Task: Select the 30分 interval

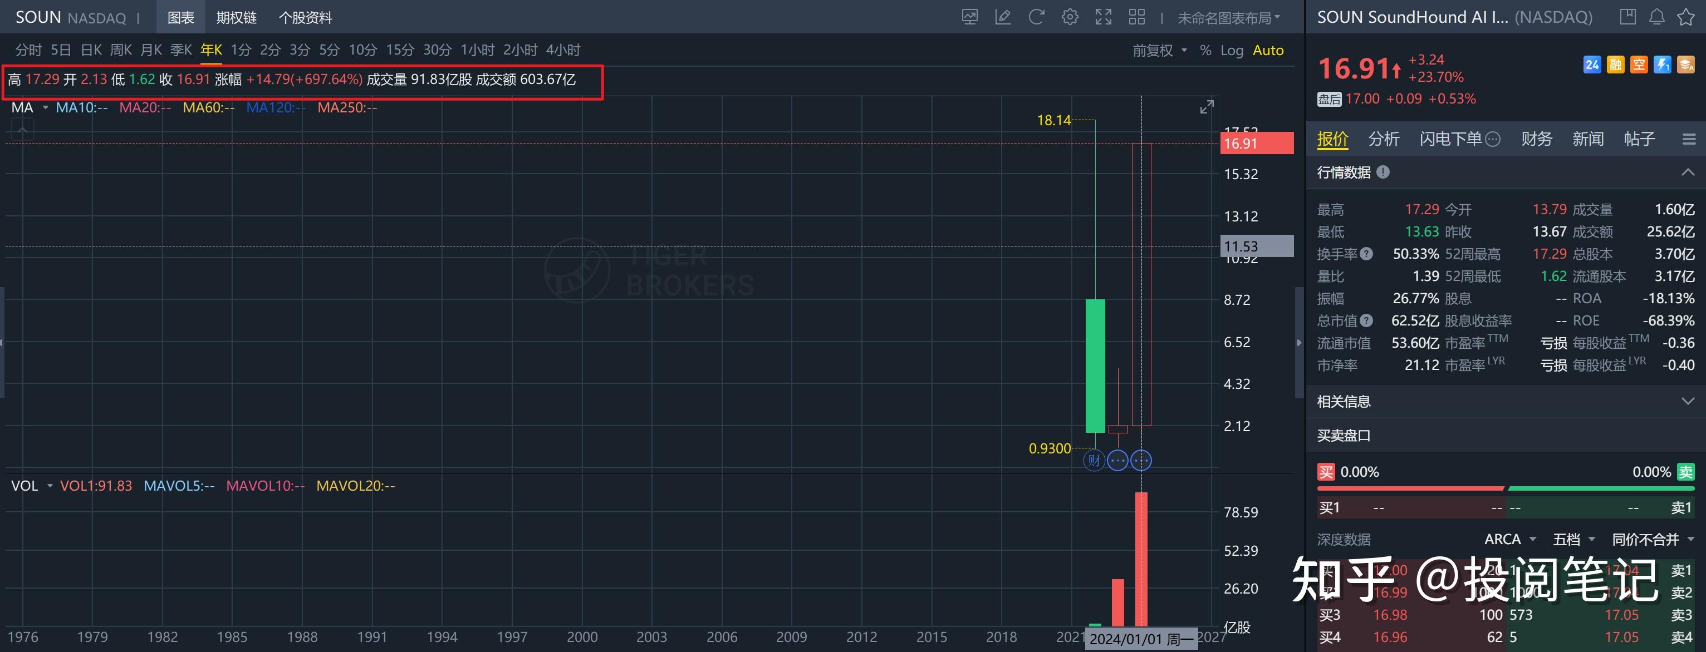Action: tap(437, 50)
